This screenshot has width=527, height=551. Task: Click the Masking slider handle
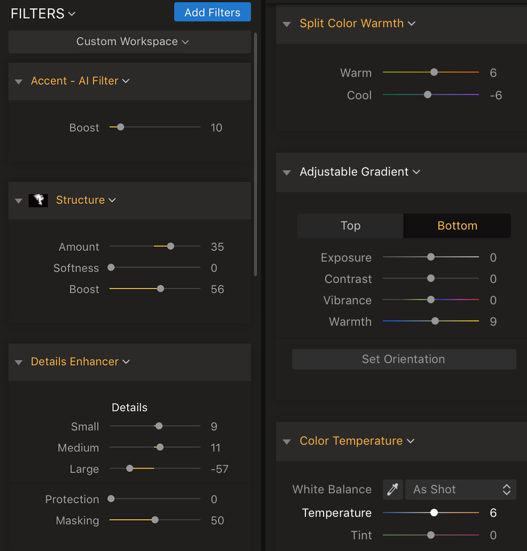pos(155,520)
